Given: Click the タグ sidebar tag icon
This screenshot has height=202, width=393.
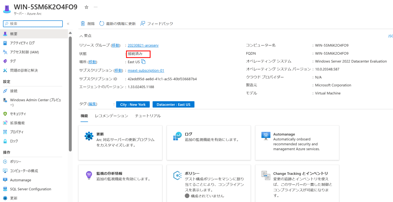Looking at the screenshot, I should [5, 61].
